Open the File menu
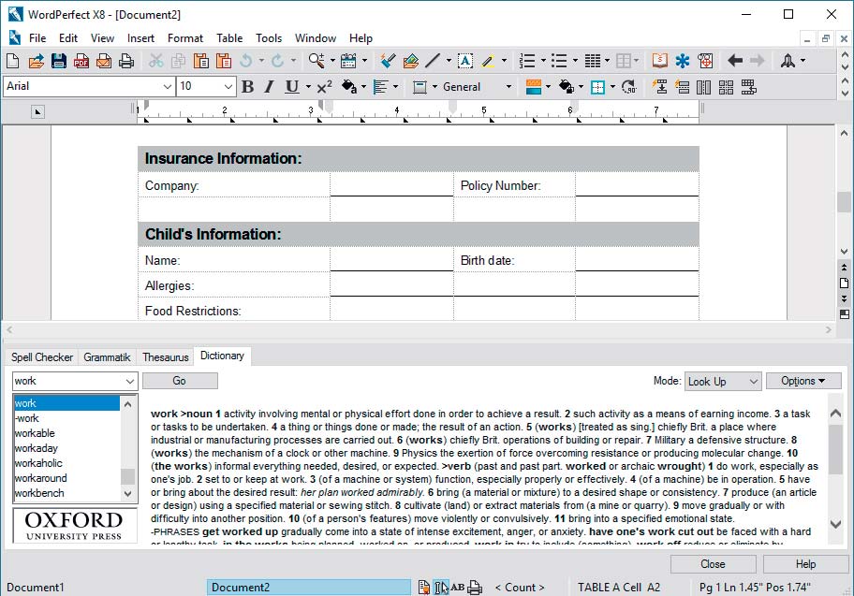This screenshot has height=596, width=854. pos(37,38)
